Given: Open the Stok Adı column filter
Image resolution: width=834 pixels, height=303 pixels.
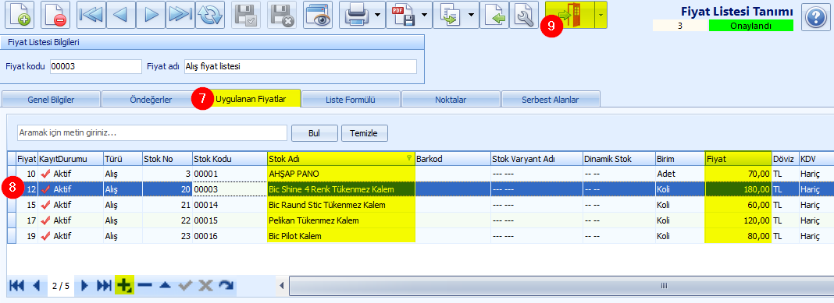Looking at the screenshot, I should (408, 157).
